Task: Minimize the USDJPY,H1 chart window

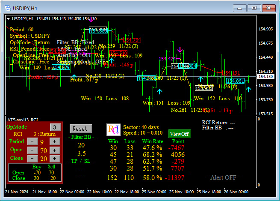Action: [x=240, y=8]
